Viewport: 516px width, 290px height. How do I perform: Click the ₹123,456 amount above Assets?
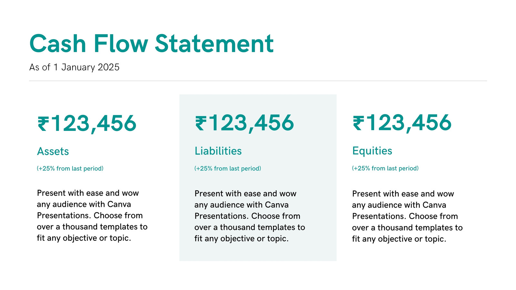[x=87, y=123]
